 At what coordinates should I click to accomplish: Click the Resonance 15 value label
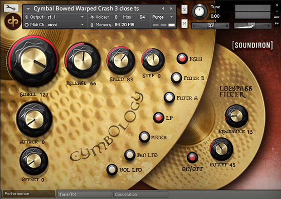click(236, 132)
